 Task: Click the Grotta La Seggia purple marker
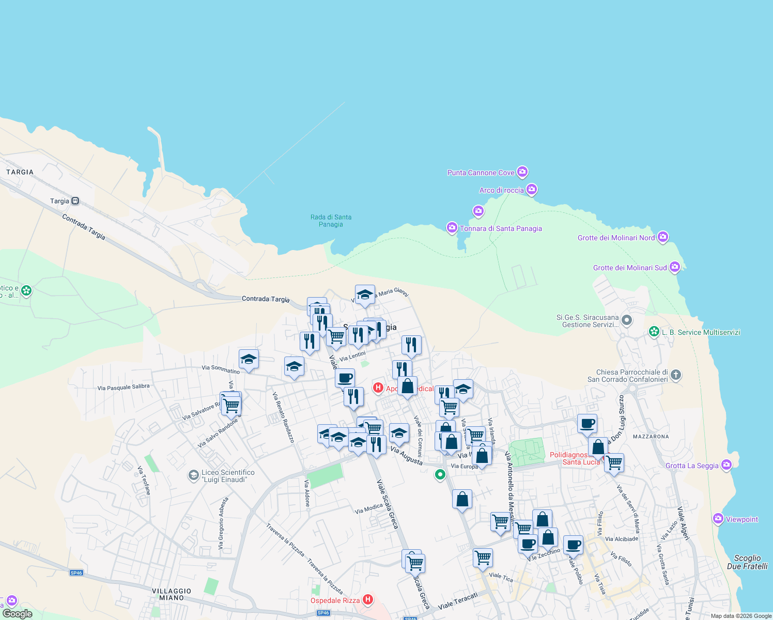click(726, 464)
